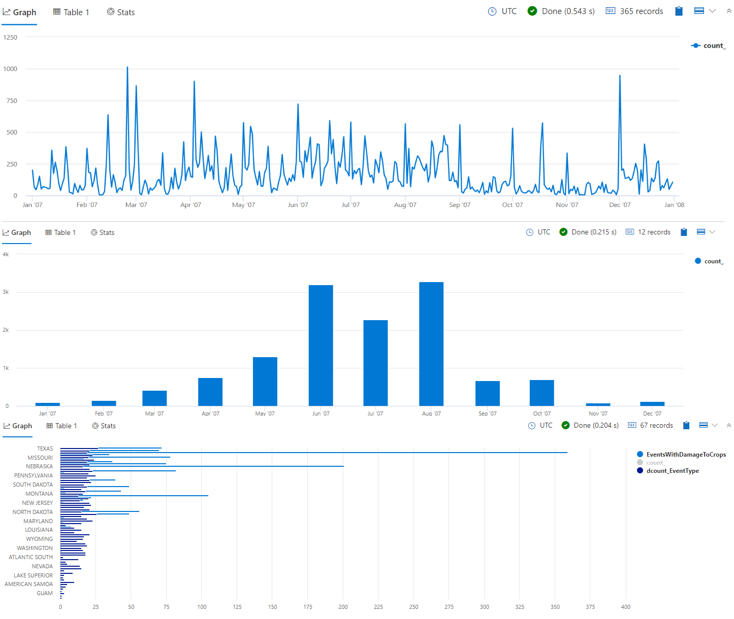Open Table 1 tab in 365 records panel
This screenshot has height=619, width=734.
71,12
